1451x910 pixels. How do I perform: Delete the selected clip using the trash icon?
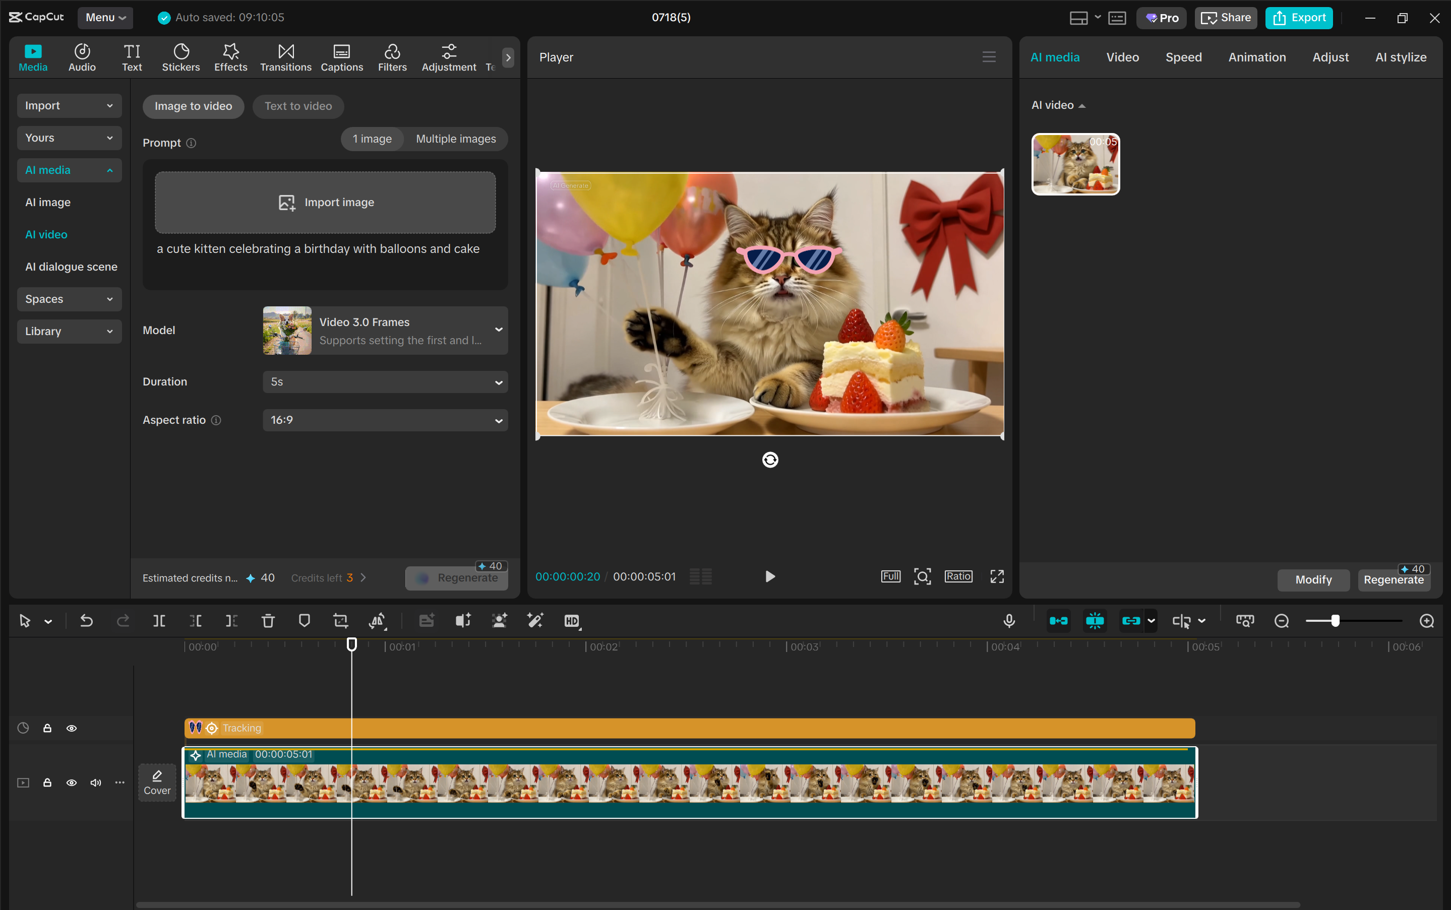coord(268,620)
